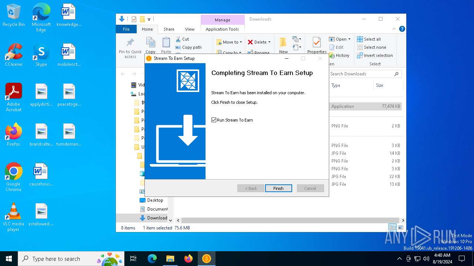Open the volume control in system tray
The image size is (474, 266).
point(426,259)
